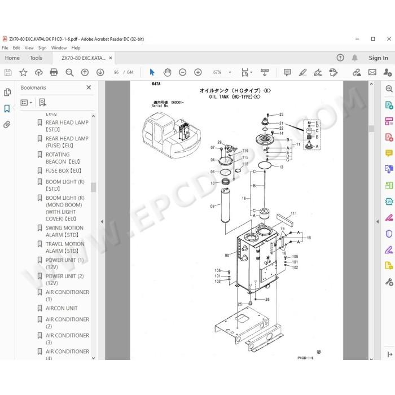Click the scrolling mode keyboard icon
Image resolution: width=395 pixels, height=395 pixels.
(x=265, y=73)
